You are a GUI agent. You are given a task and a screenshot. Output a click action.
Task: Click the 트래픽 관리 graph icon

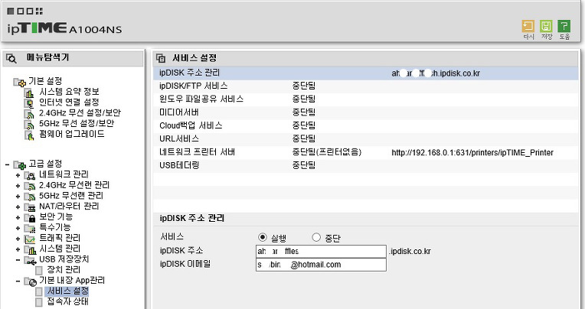tap(30, 239)
